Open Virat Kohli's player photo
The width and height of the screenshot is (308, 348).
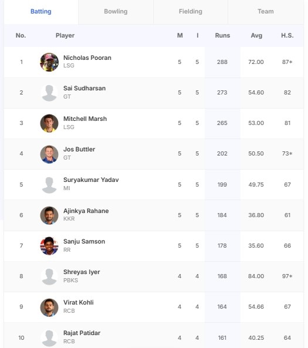tap(49, 307)
